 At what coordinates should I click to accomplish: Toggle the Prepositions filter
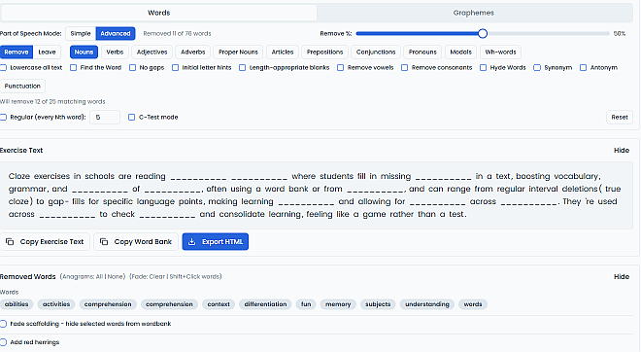(325, 52)
